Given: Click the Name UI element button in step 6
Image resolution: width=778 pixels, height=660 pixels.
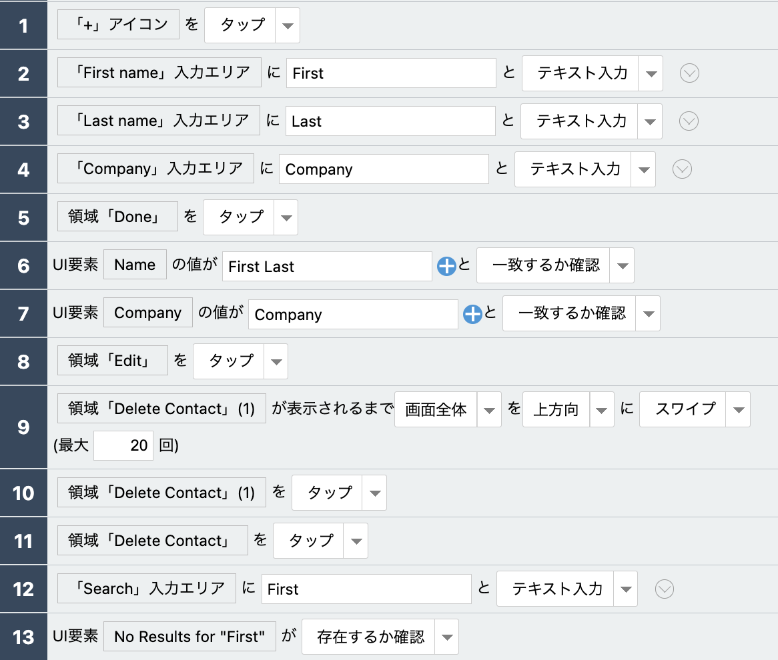Looking at the screenshot, I should tap(135, 264).
